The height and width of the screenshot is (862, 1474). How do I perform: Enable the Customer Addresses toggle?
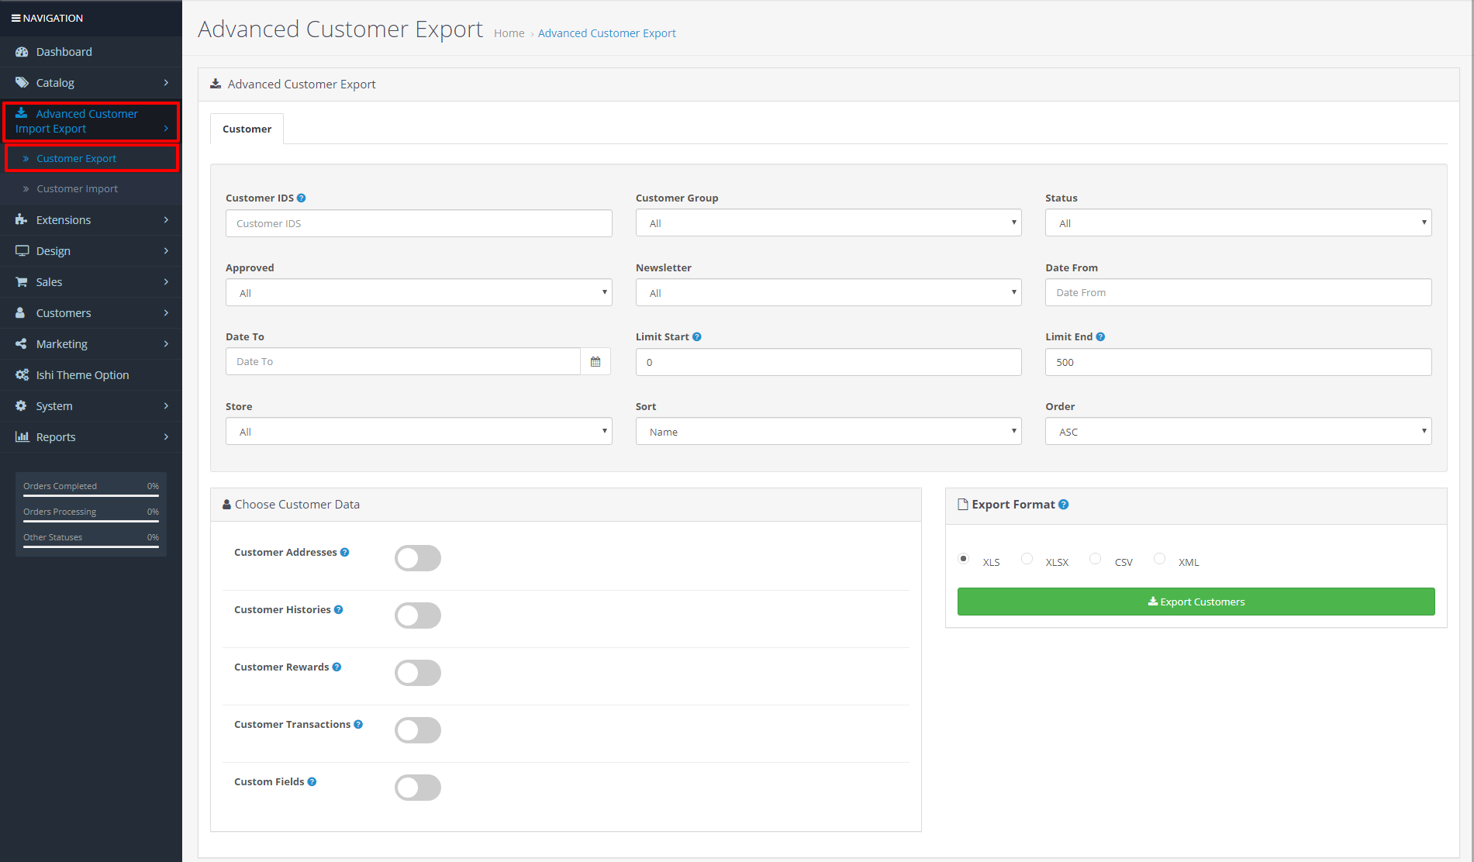[418, 558]
